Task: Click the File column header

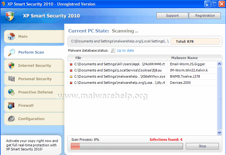Action: point(117,58)
